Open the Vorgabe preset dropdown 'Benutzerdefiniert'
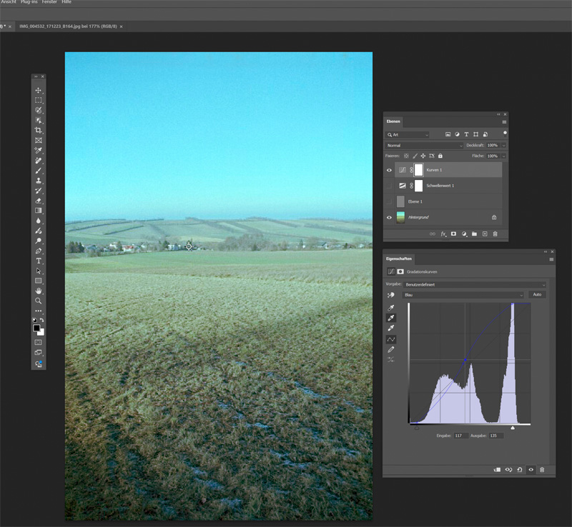Image resolution: width=572 pixels, height=527 pixels. tap(475, 285)
